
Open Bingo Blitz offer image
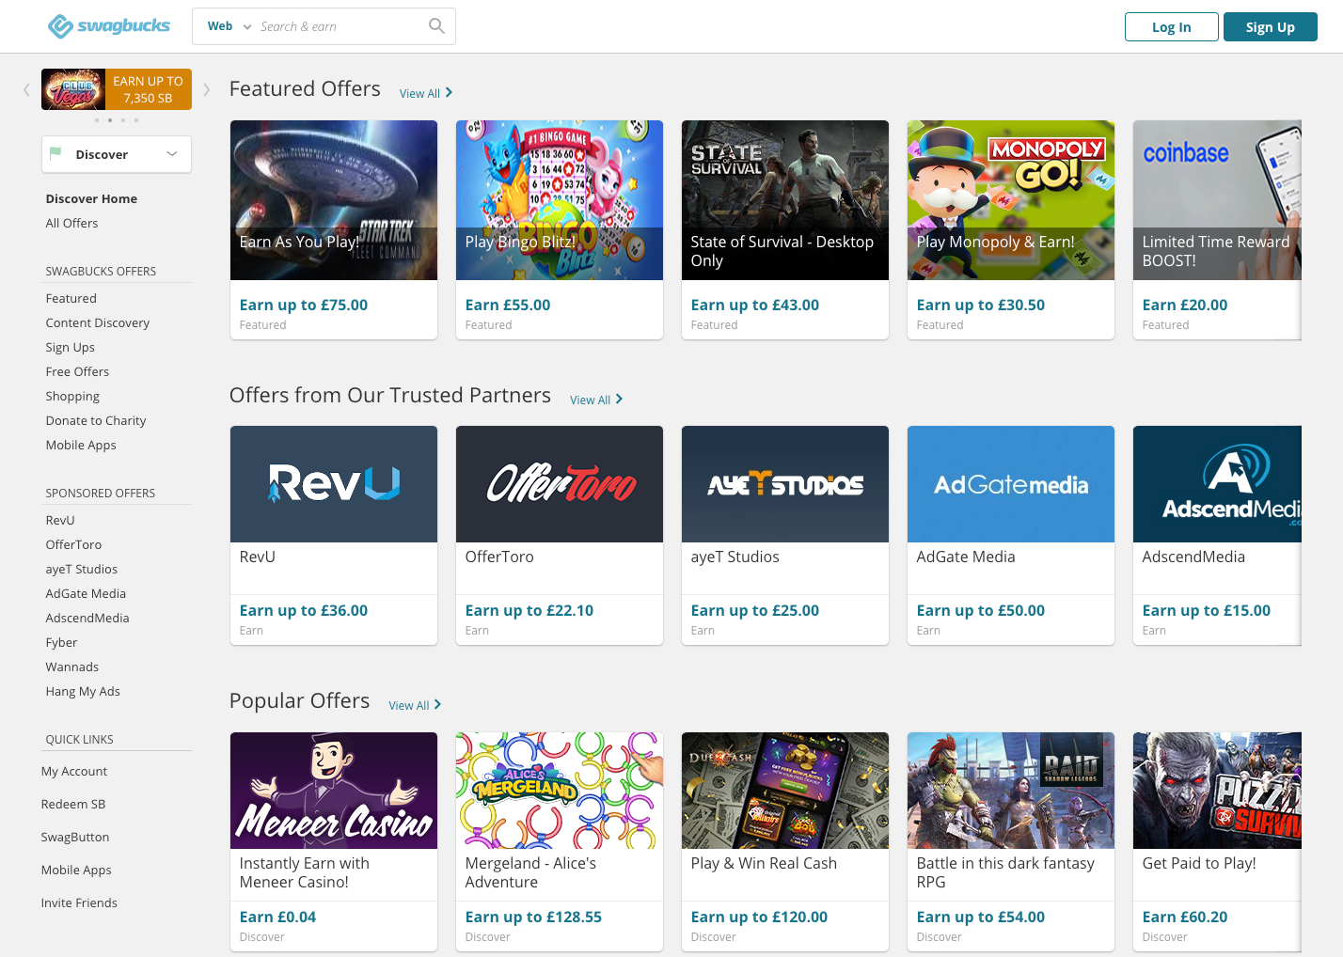560,200
